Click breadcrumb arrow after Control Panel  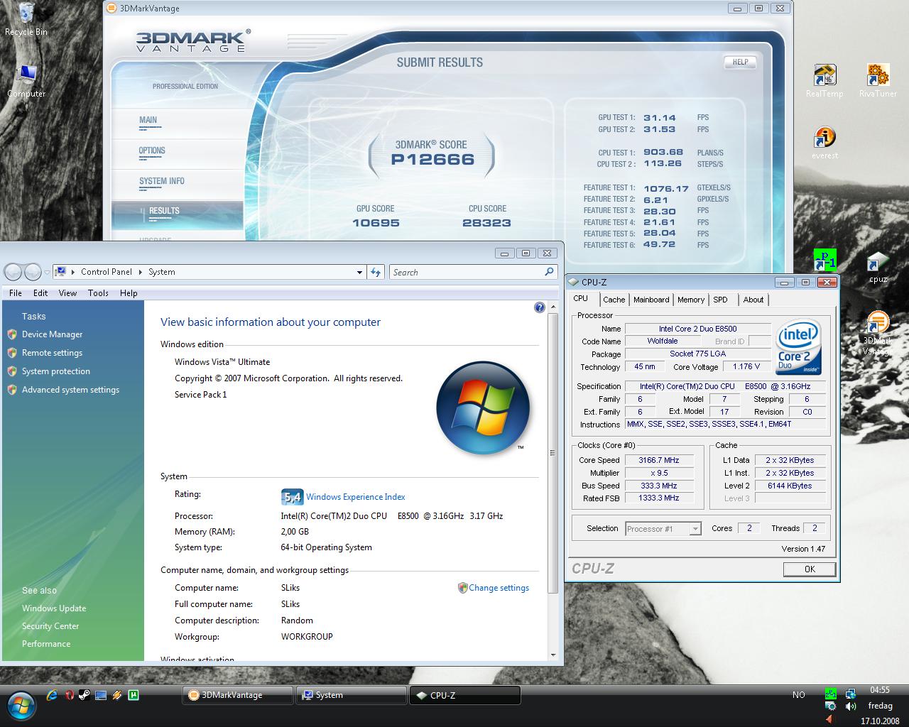point(140,272)
